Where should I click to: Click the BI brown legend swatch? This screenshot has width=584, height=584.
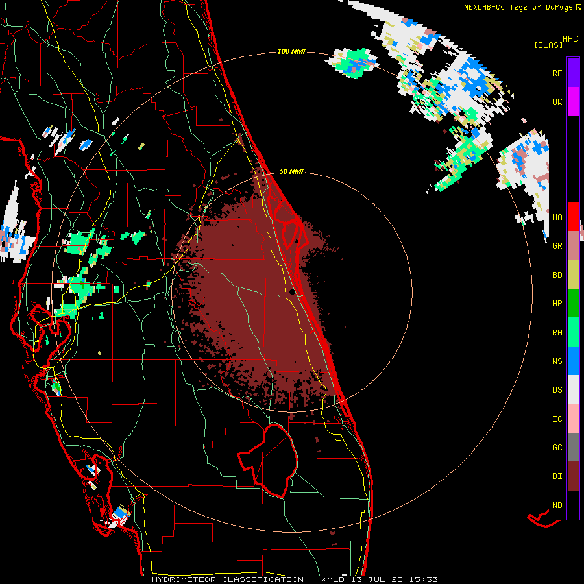573,476
